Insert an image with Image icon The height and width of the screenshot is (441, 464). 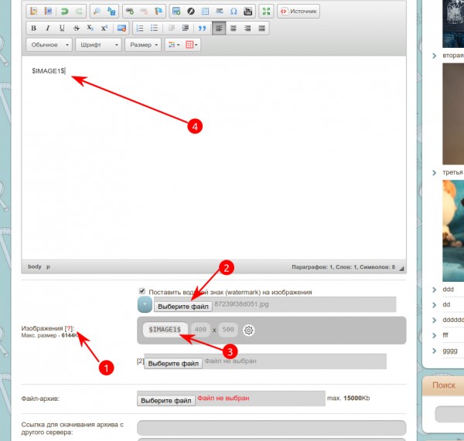pyautogui.click(x=176, y=12)
